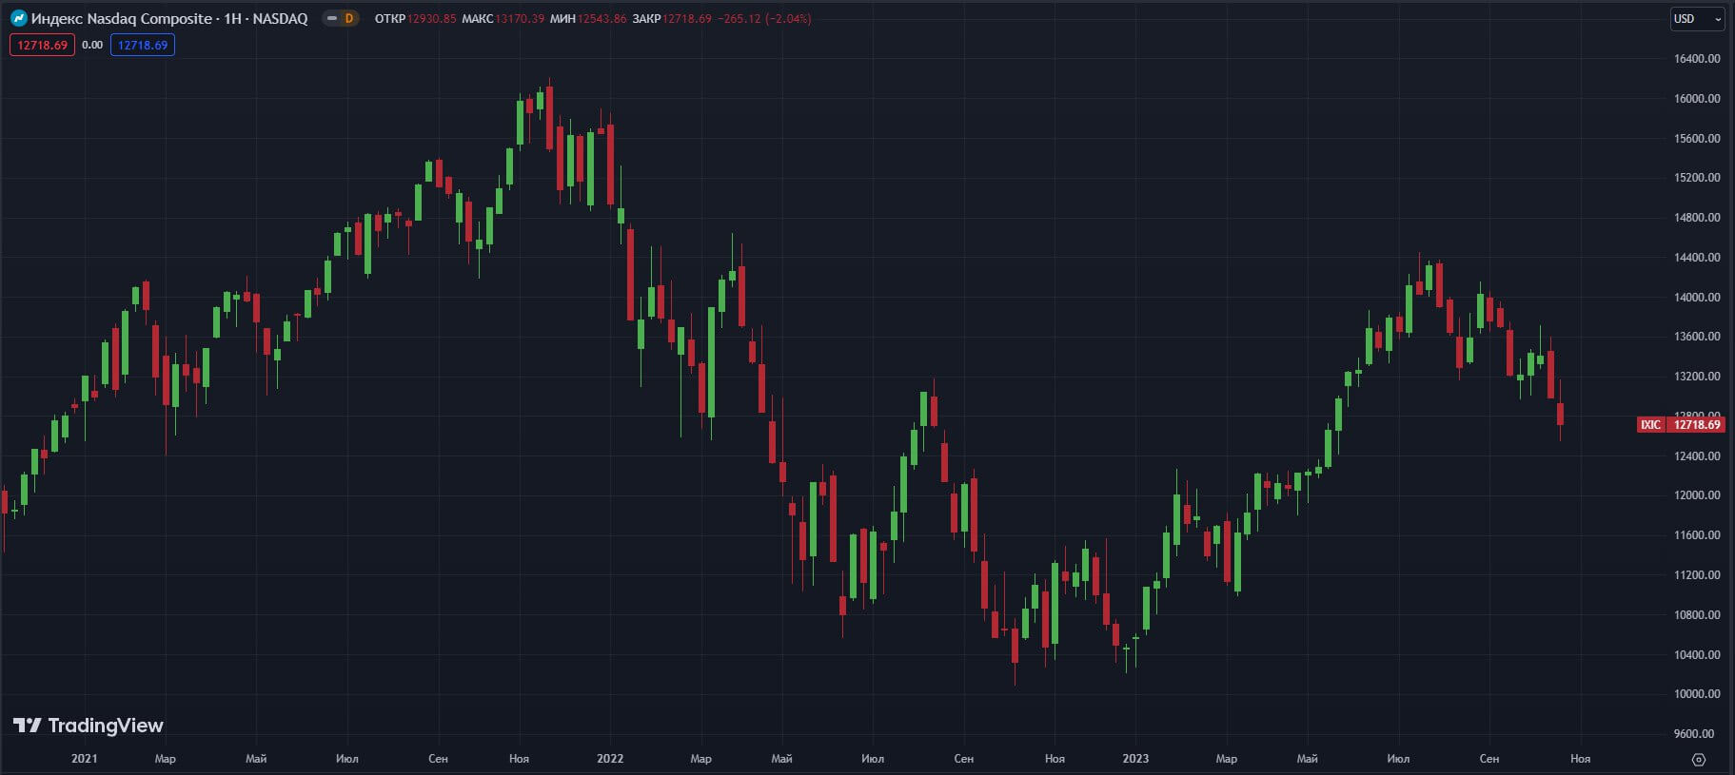Click the last Ноя label on time axis
1735x775 pixels.
tap(1580, 759)
